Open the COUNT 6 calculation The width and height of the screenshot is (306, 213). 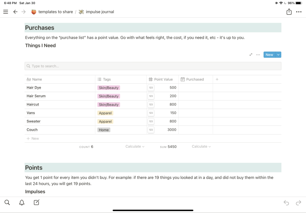86,147
